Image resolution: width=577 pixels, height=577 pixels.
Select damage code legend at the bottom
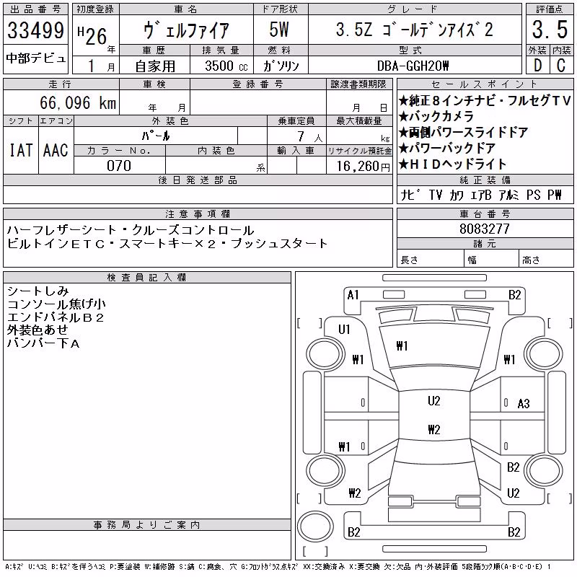pyautogui.click(x=278, y=567)
